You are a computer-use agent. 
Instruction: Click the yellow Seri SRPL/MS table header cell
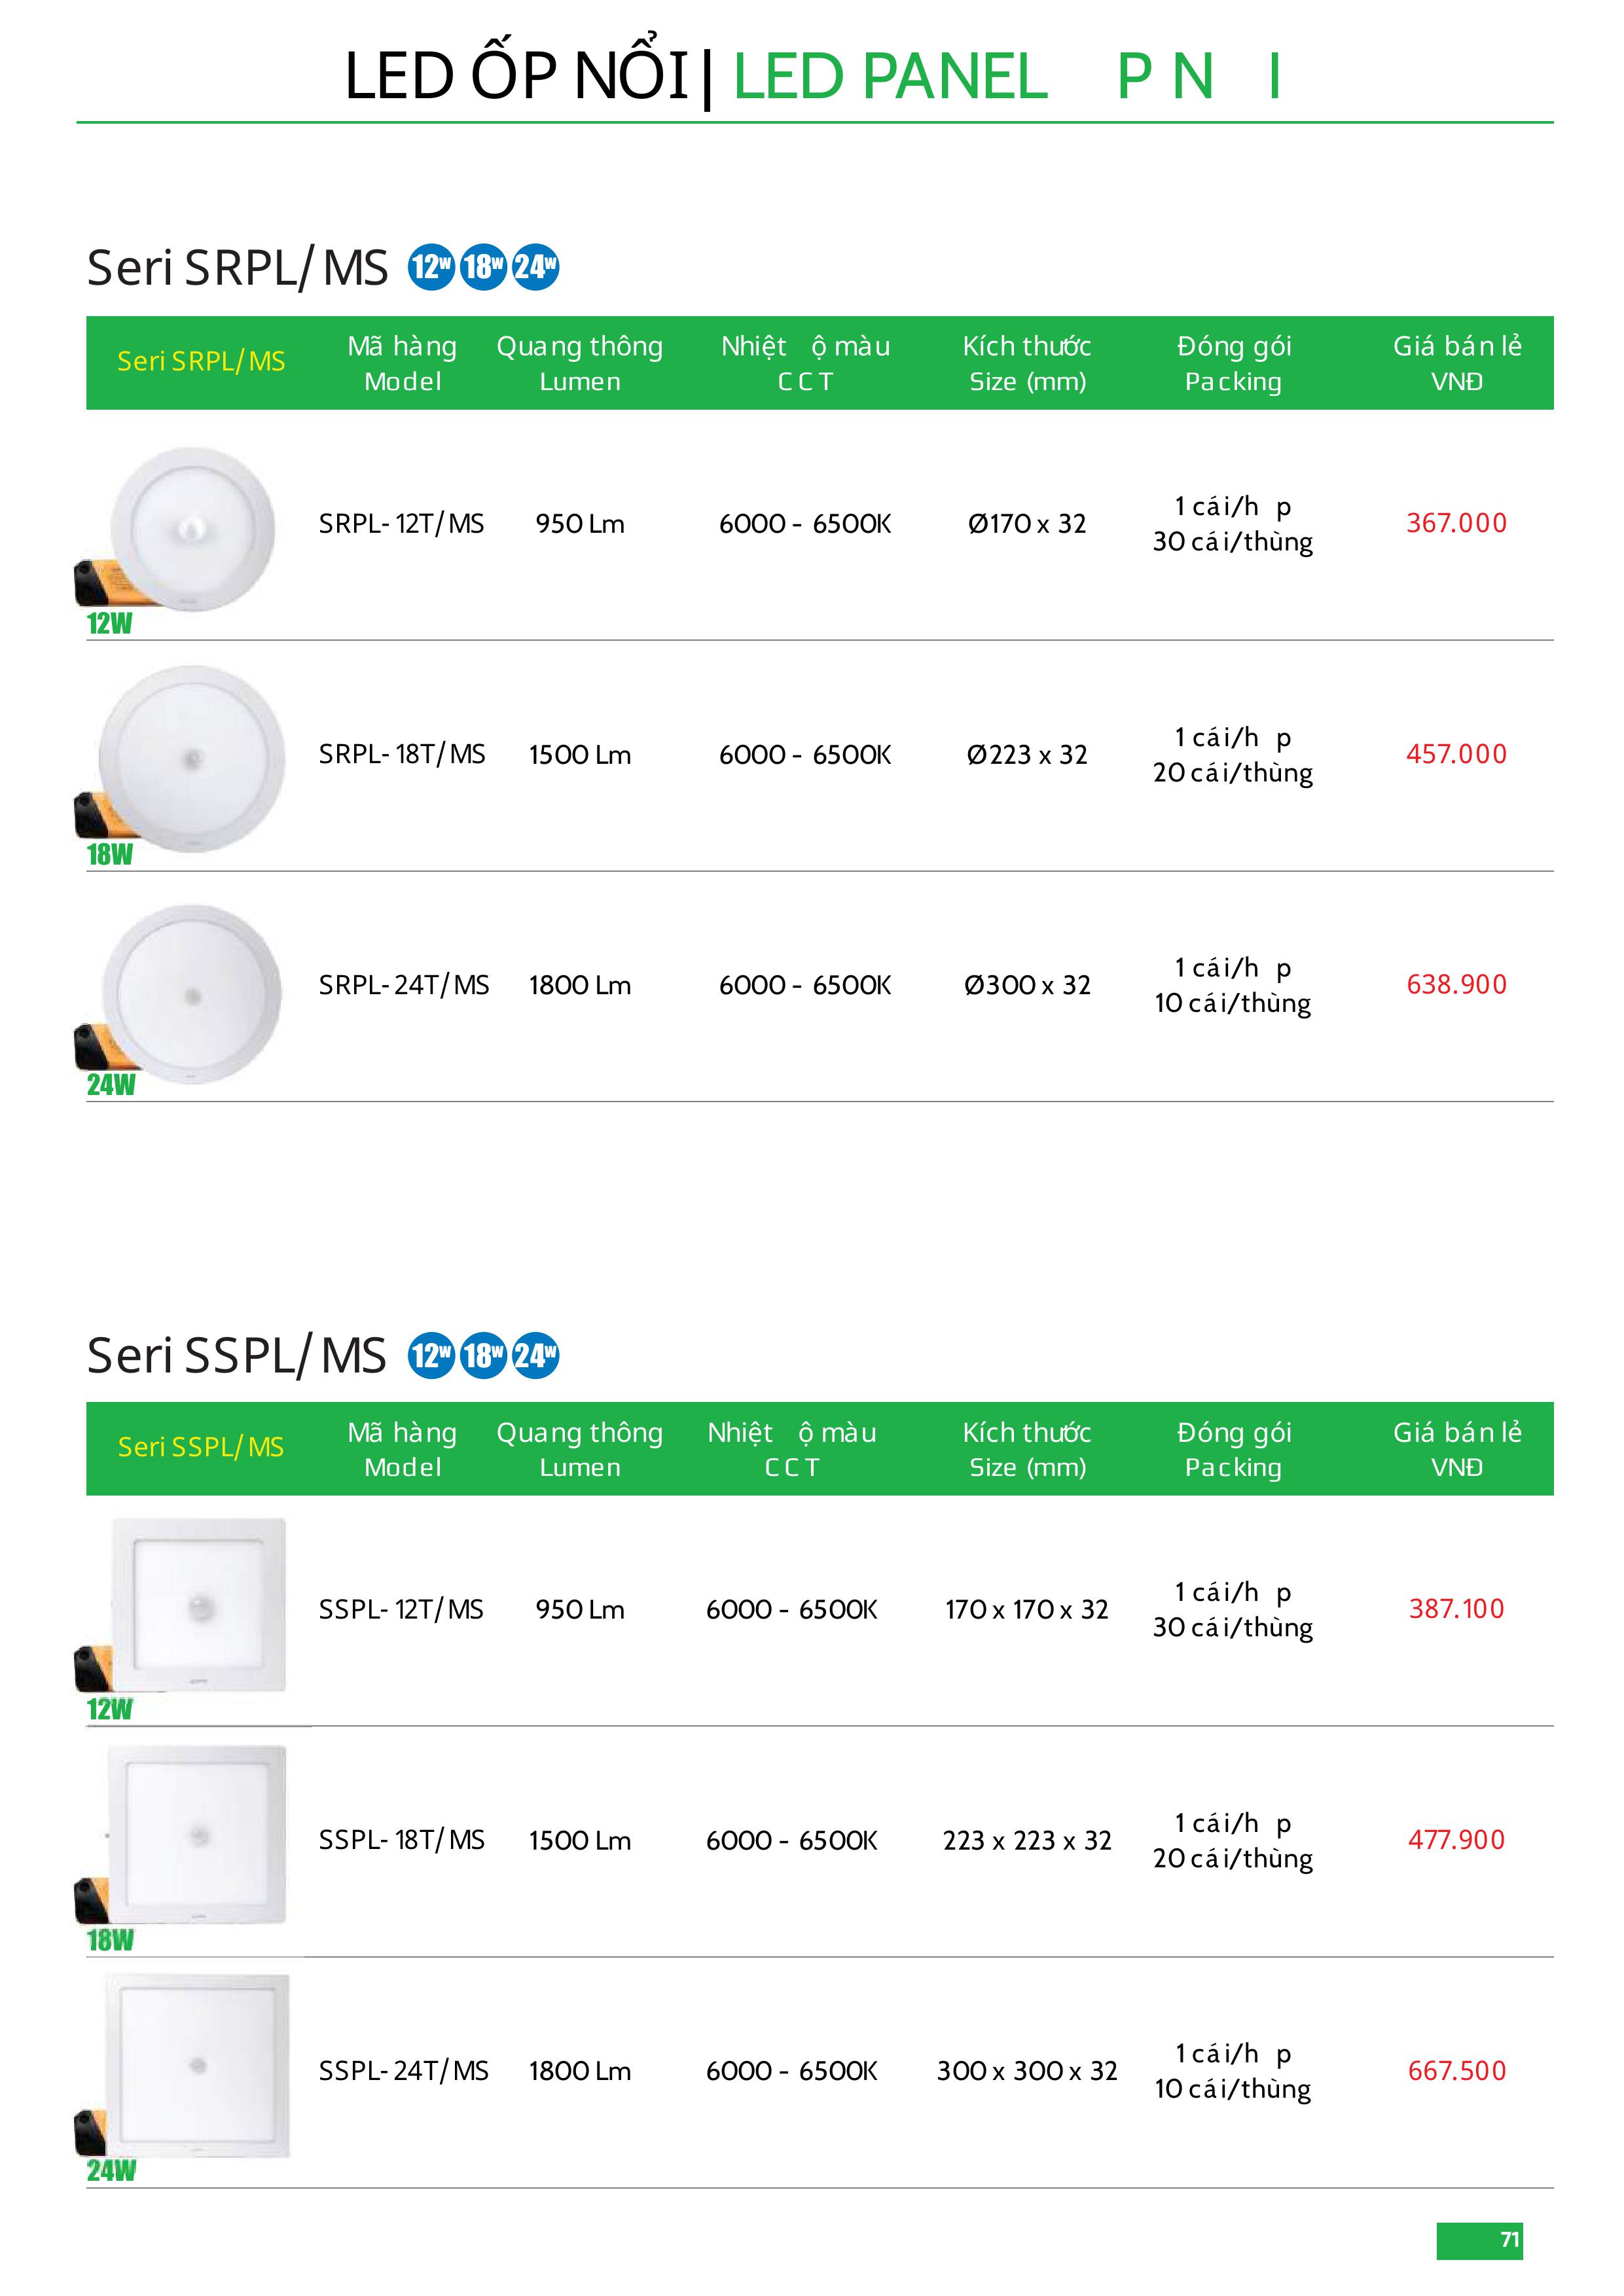coord(201,362)
